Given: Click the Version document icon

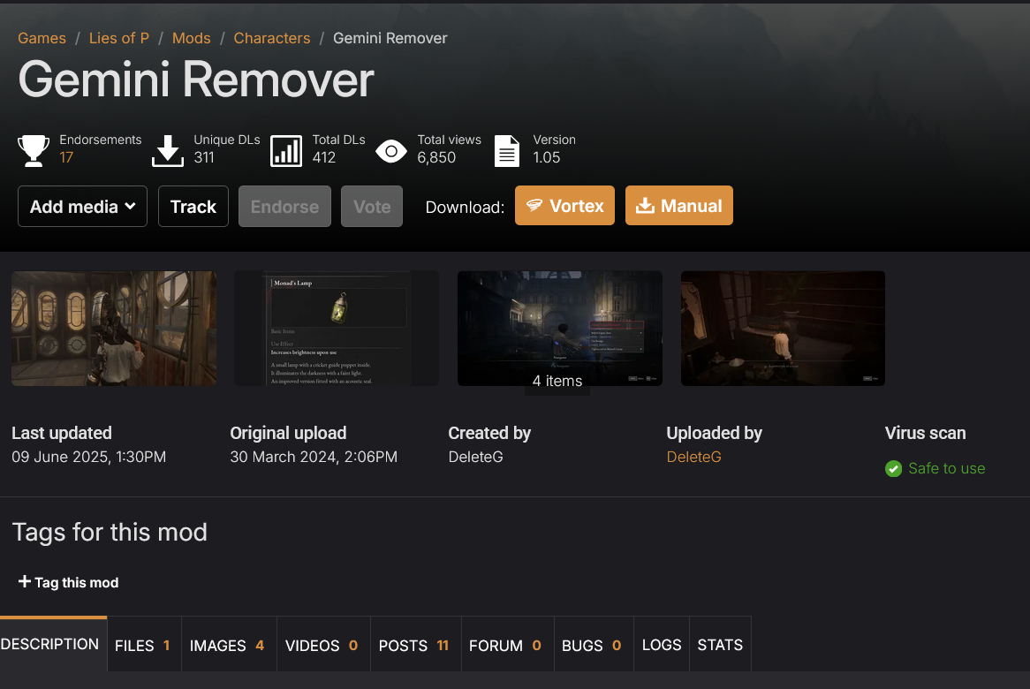Looking at the screenshot, I should point(506,150).
